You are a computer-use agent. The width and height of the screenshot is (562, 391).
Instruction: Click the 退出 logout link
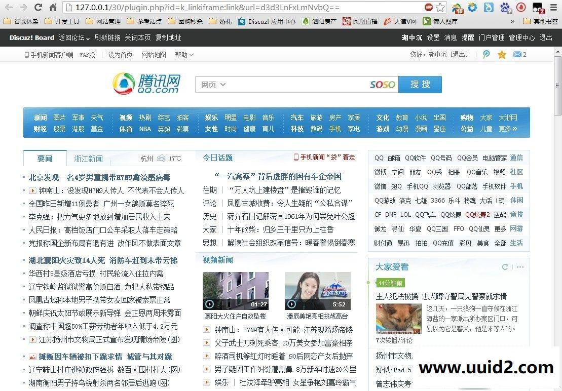pyautogui.click(x=545, y=37)
